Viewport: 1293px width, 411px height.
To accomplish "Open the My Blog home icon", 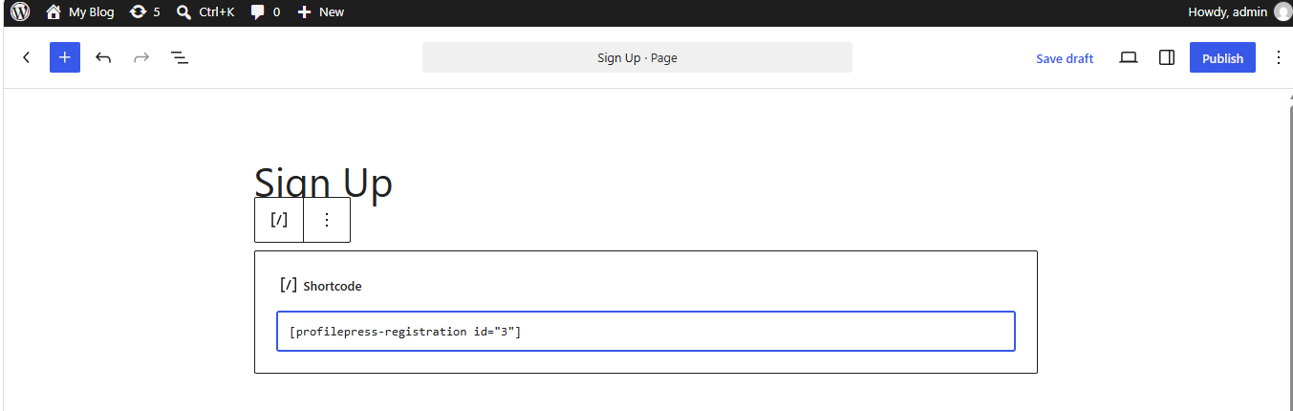I will 54,12.
